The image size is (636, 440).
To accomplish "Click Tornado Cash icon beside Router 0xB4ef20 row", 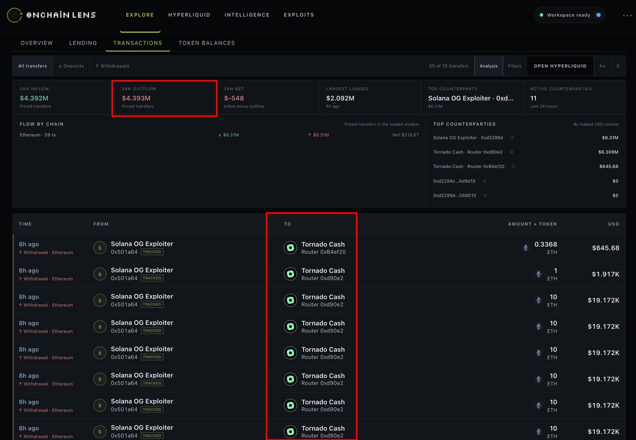I will (x=290, y=248).
